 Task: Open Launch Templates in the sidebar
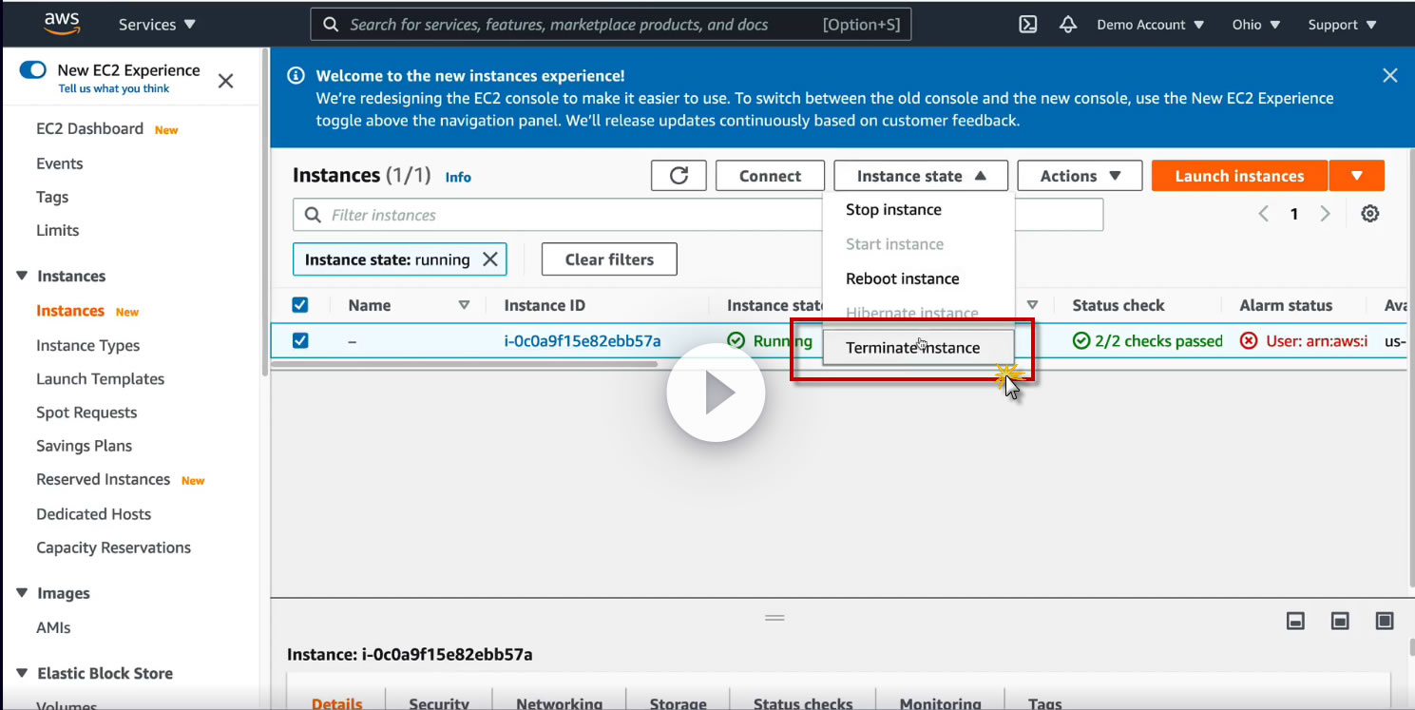[100, 378]
